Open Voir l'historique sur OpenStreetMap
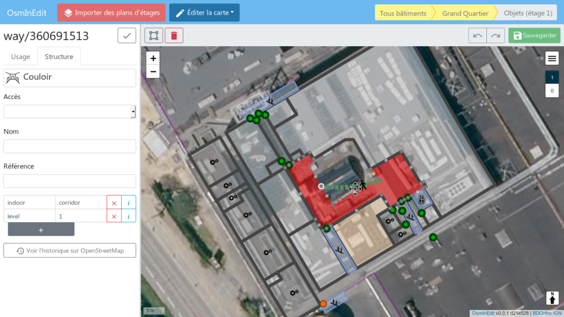Viewport: 564px width, 317px height. click(69, 250)
